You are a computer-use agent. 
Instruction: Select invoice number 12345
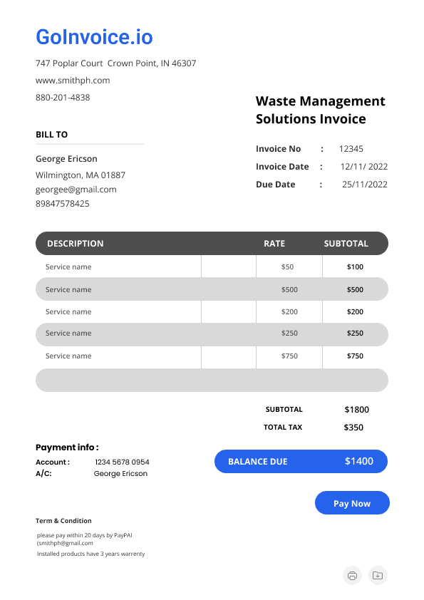(351, 149)
